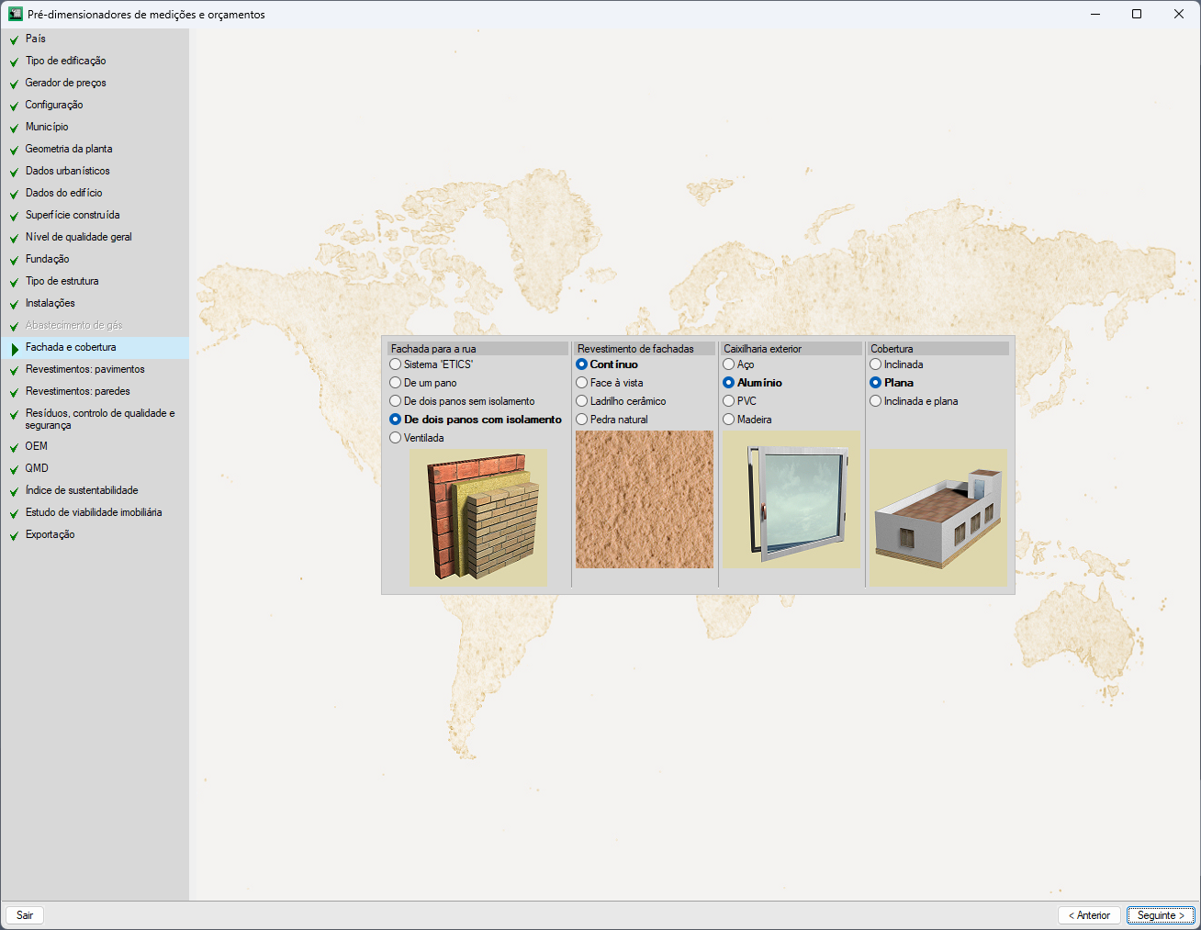The width and height of the screenshot is (1201, 930).
Task: Go to 'Geometria da planta' step
Action: coord(69,149)
